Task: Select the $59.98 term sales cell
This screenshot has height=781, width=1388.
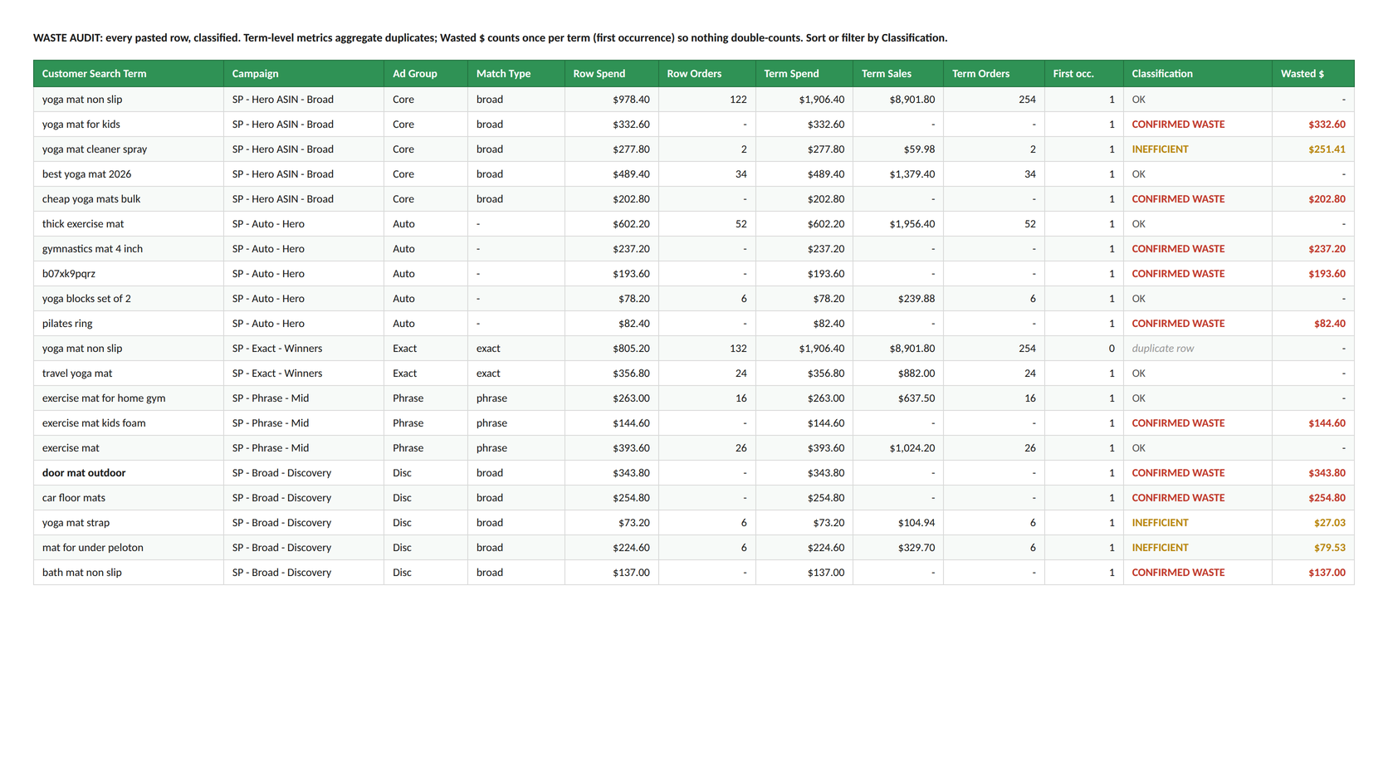Action: (898, 149)
